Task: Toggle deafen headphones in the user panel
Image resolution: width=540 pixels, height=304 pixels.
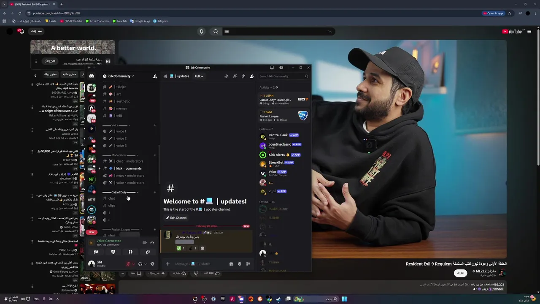Action: click(x=140, y=264)
